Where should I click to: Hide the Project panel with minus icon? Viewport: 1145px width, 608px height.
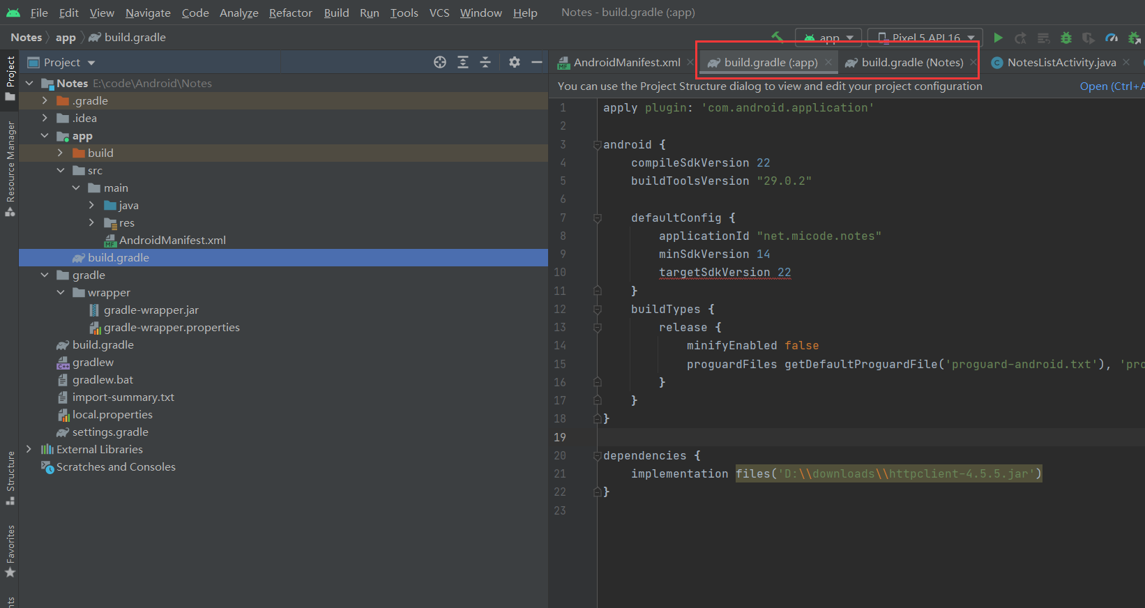pyautogui.click(x=537, y=62)
